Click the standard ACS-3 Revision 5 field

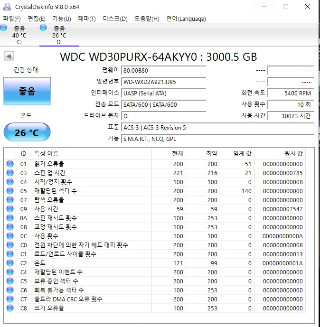click(x=218, y=127)
